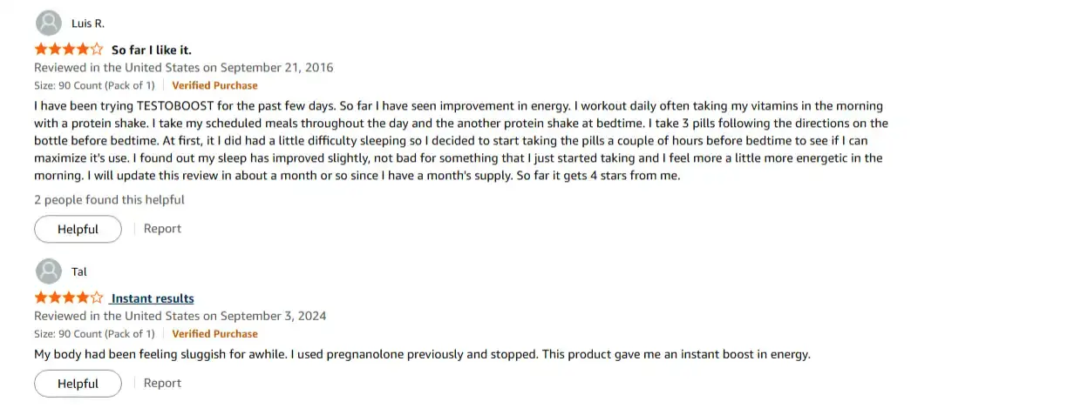The image size is (1081, 415).
Task: Click '2 people found this helpful' text
Action: click(109, 200)
